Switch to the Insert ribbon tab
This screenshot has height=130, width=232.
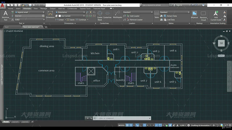click(18, 8)
